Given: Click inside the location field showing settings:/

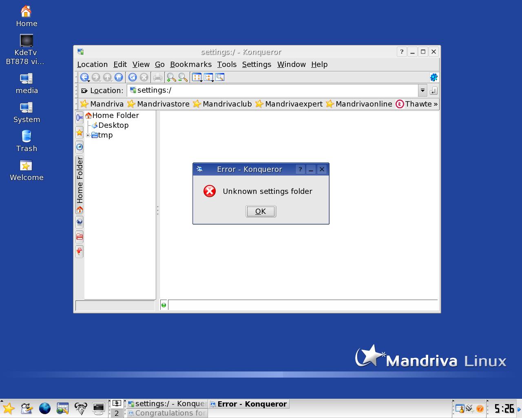Looking at the screenshot, I should 273,91.
